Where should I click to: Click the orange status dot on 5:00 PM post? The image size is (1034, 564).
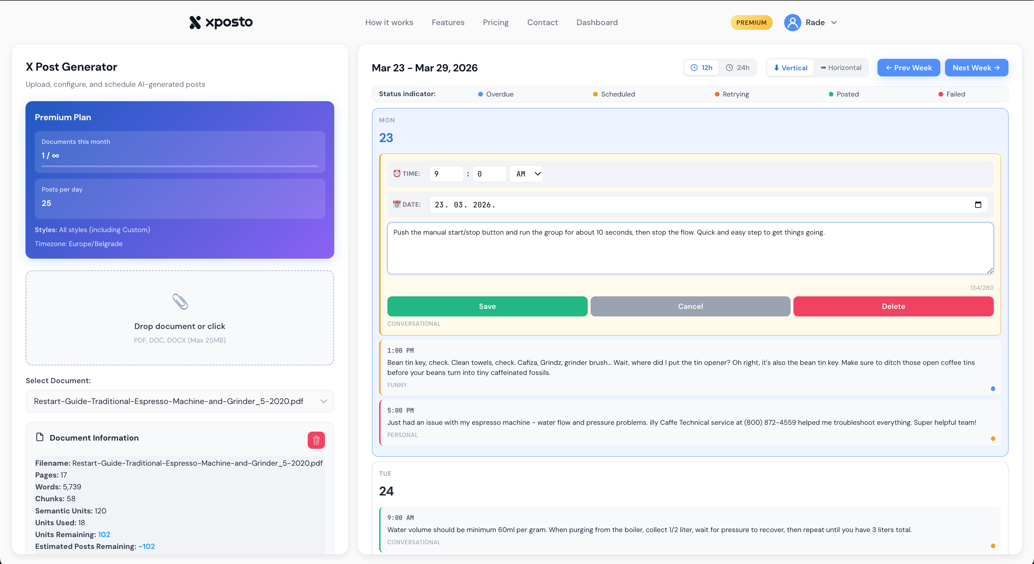pyautogui.click(x=993, y=438)
